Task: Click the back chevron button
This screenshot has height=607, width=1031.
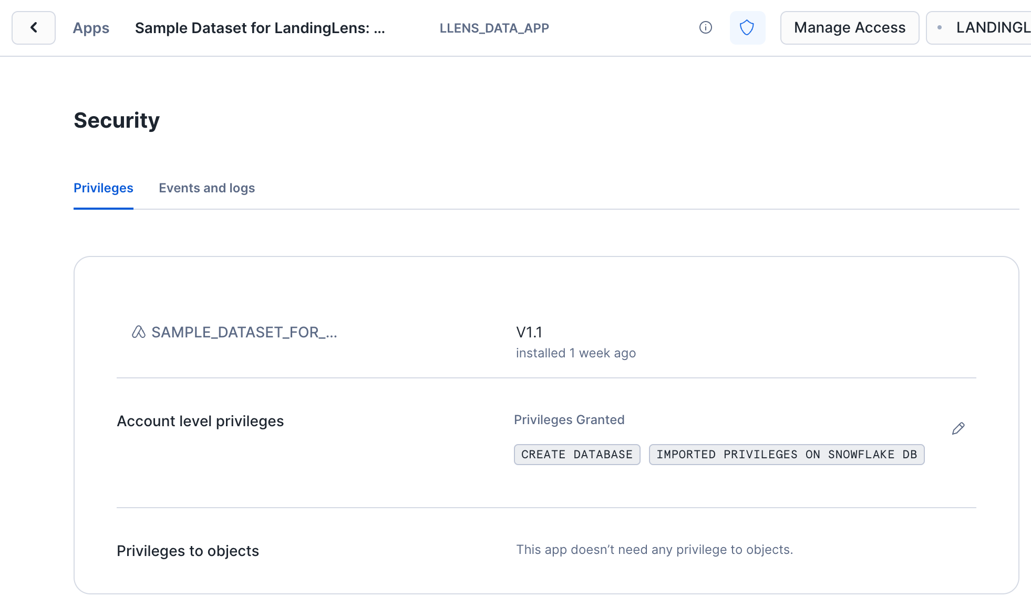Action: click(34, 28)
